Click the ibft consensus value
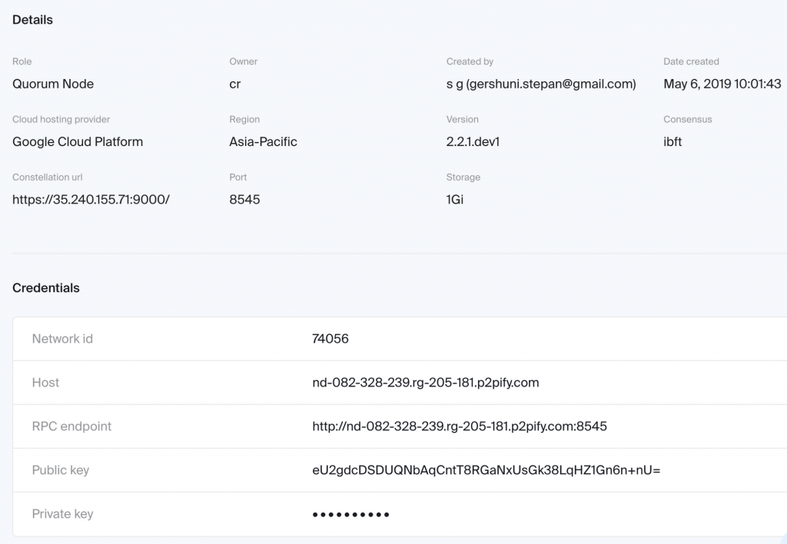787x544 pixels. (x=672, y=142)
